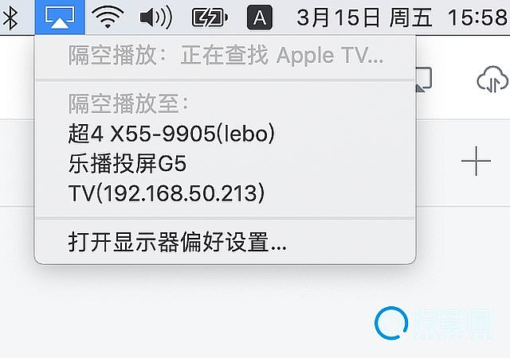The height and width of the screenshot is (358, 510).
Task: Click the iCloud download cloud icon
Action: 492,79
